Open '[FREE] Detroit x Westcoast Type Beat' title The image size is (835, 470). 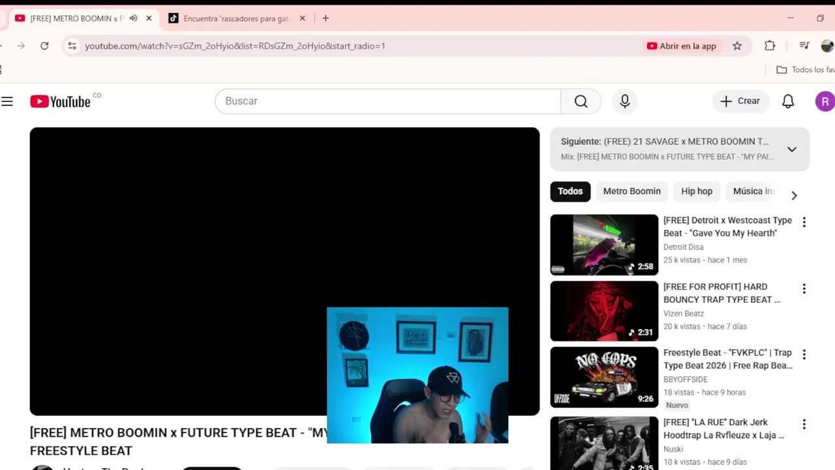coord(727,227)
